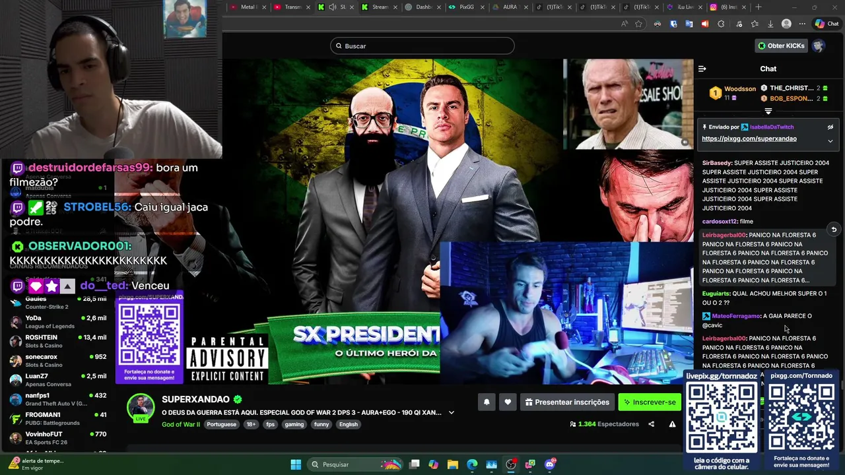
Task: Open SirBasedy's profile in chat
Action: [717, 163]
